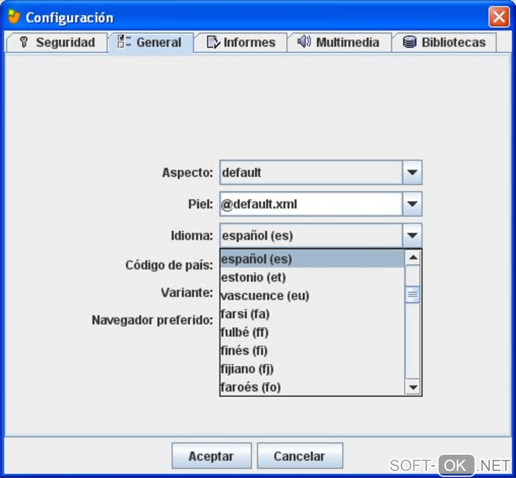Click the database icon on Bibliotecas tab

(x=410, y=42)
